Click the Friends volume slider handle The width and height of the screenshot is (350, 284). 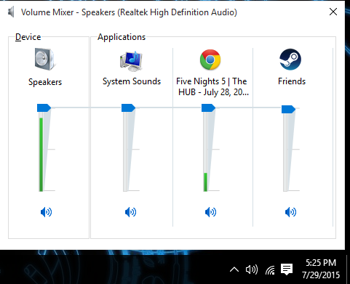pos(288,109)
